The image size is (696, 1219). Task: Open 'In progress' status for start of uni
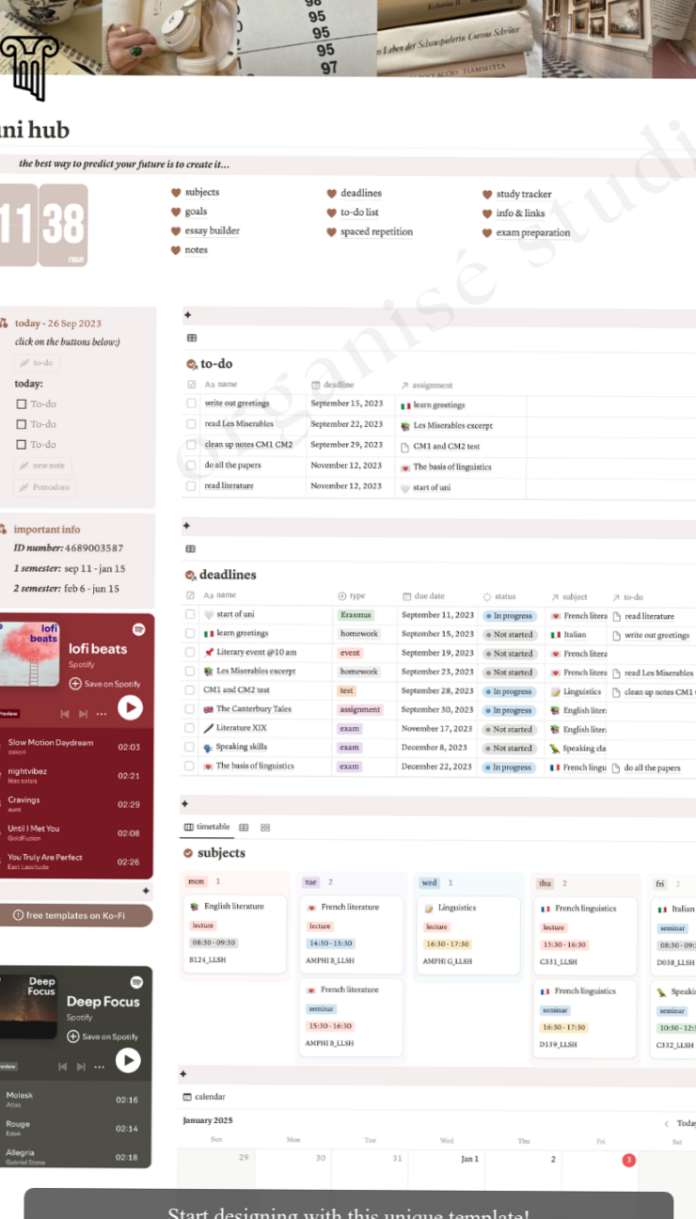pyautogui.click(x=509, y=616)
